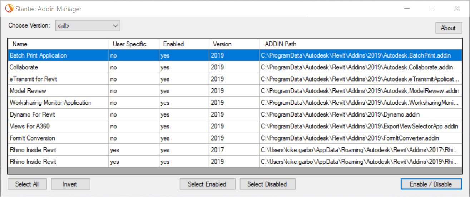
Task: Open the Choose Version dropdown
Action: point(88,26)
